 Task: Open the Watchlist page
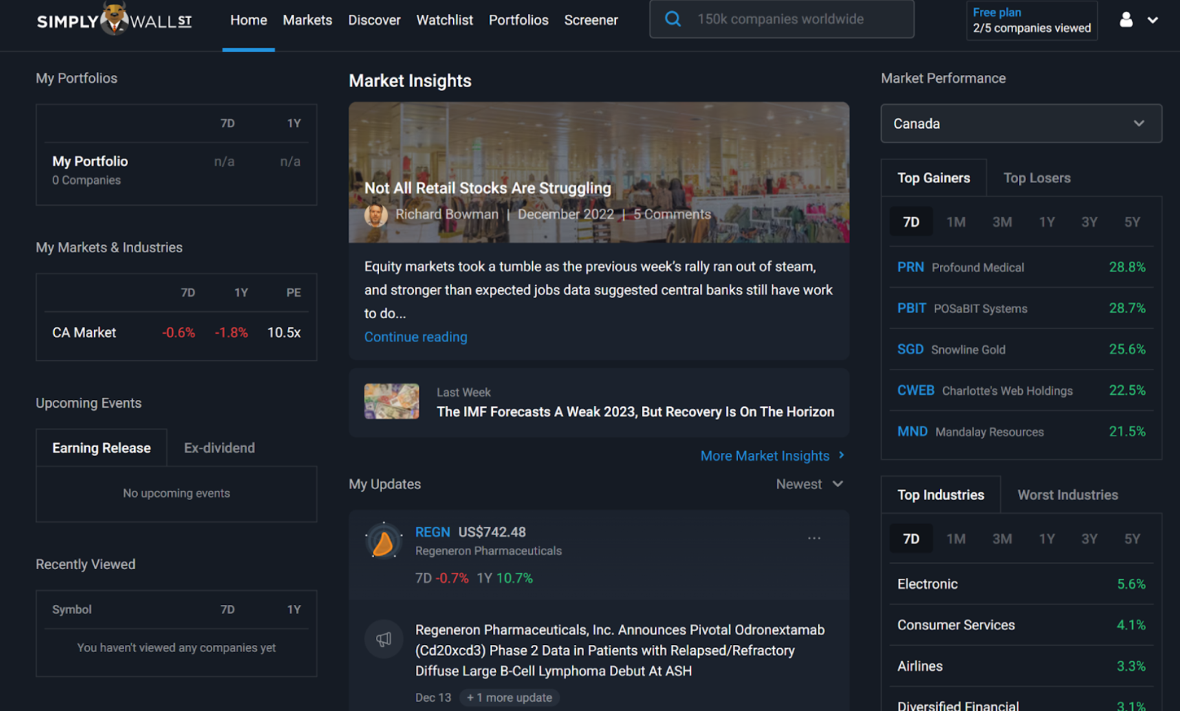click(x=444, y=20)
